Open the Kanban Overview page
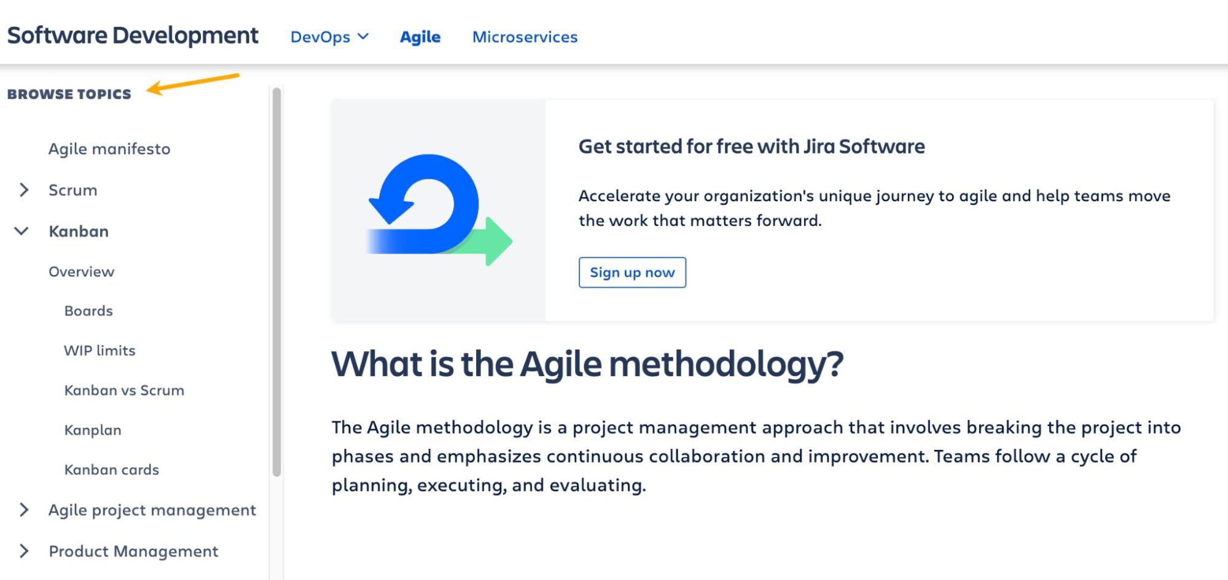Image resolution: width=1228 pixels, height=580 pixels. pyautogui.click(x=81, y=272)
